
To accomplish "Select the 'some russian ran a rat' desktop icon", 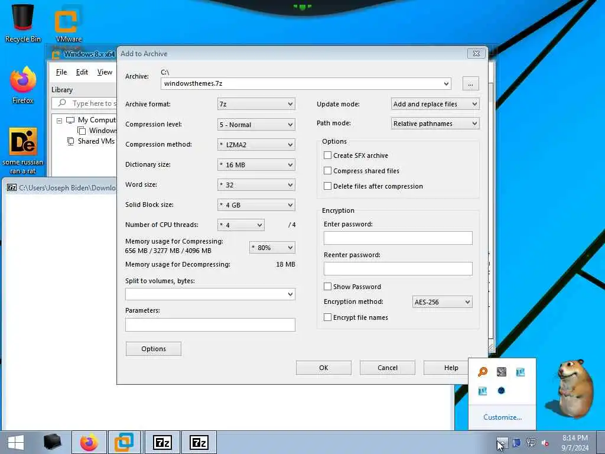I will click(23, 151).
